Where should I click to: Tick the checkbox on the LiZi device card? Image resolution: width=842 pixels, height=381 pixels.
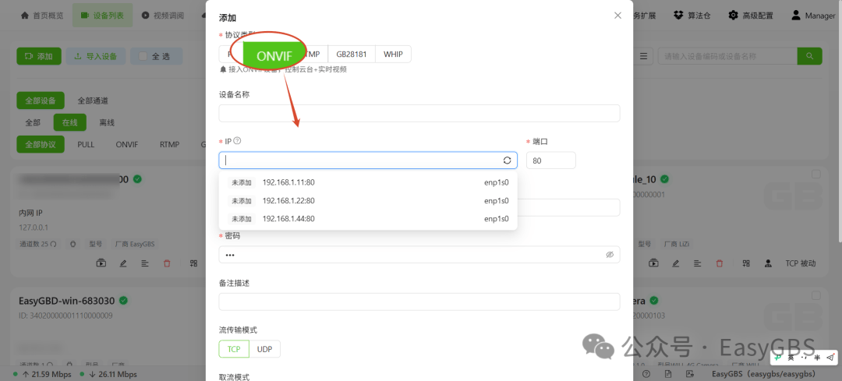pos(815,174)
